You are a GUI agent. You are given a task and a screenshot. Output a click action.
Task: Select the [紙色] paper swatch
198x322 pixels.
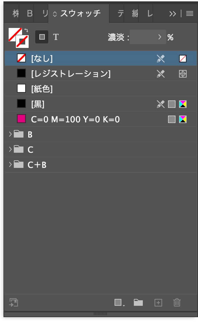(101, 89)
